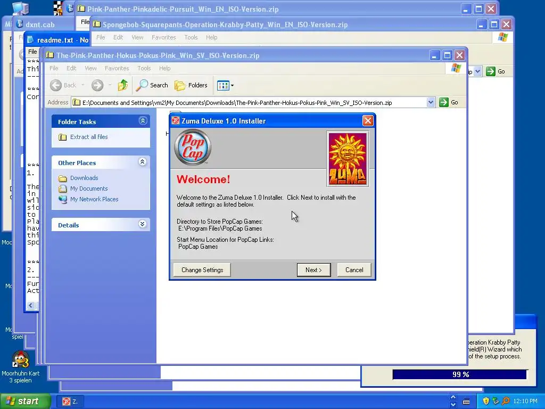Open My Network Places link
Viewport: 545px width, 409px height.
point(94,200)
